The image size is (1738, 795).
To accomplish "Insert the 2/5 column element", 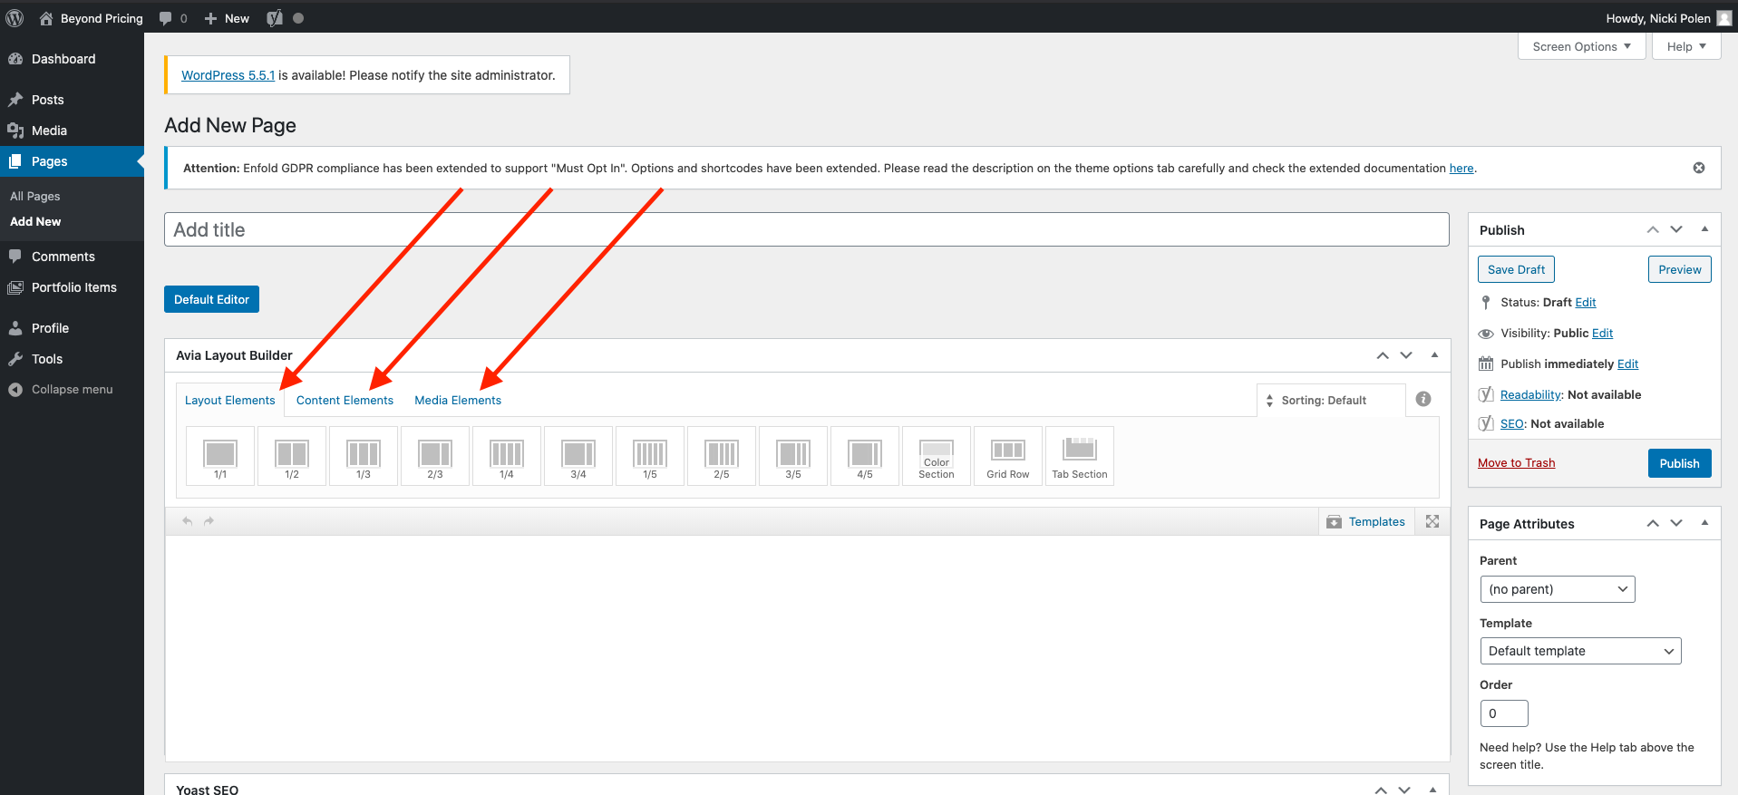I will (722, 456).
